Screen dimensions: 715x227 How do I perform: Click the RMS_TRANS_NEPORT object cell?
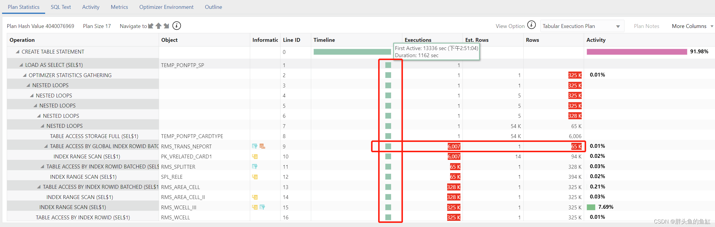pos(186,147)
